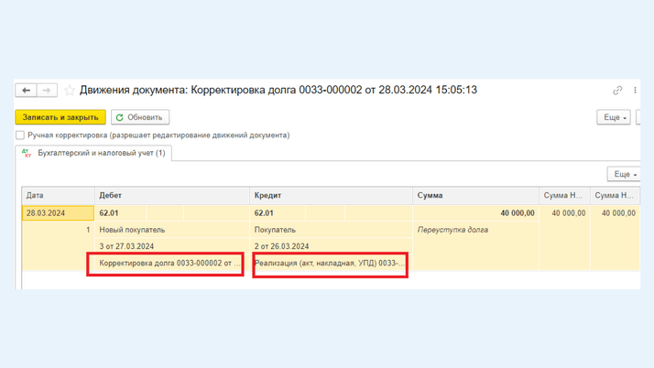Image resolution: width=654 pixels, height=368 pixels.
Task: Click the Дата column header
Action: (x=58, y=196)
